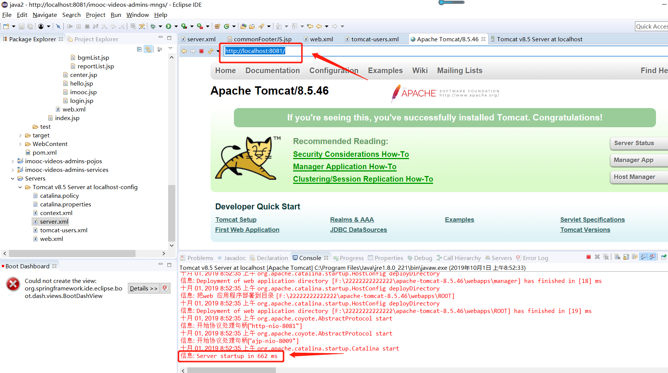Click the Clear Console icon
Screen dimensions: 668x373
tap(617, 257)
